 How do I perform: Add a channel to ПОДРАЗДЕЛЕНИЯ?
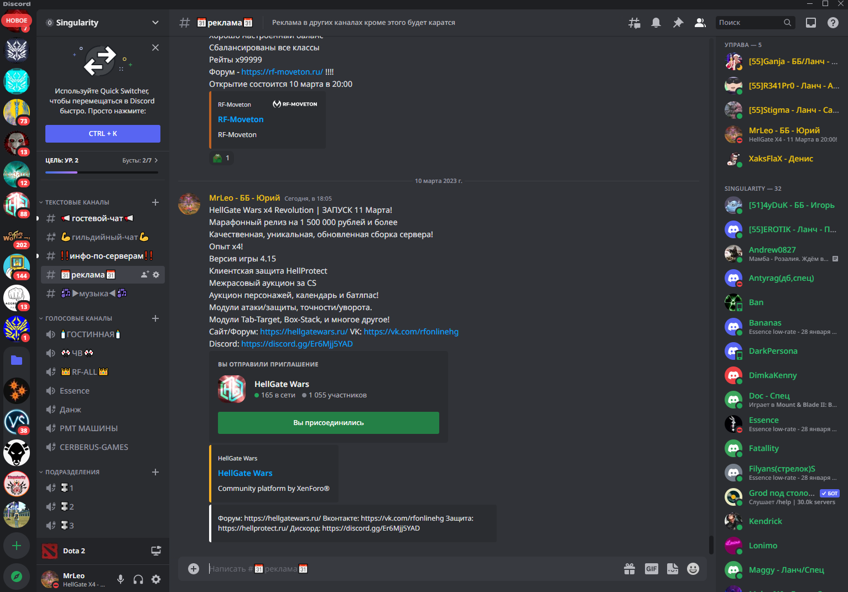(x=155, y=472)
